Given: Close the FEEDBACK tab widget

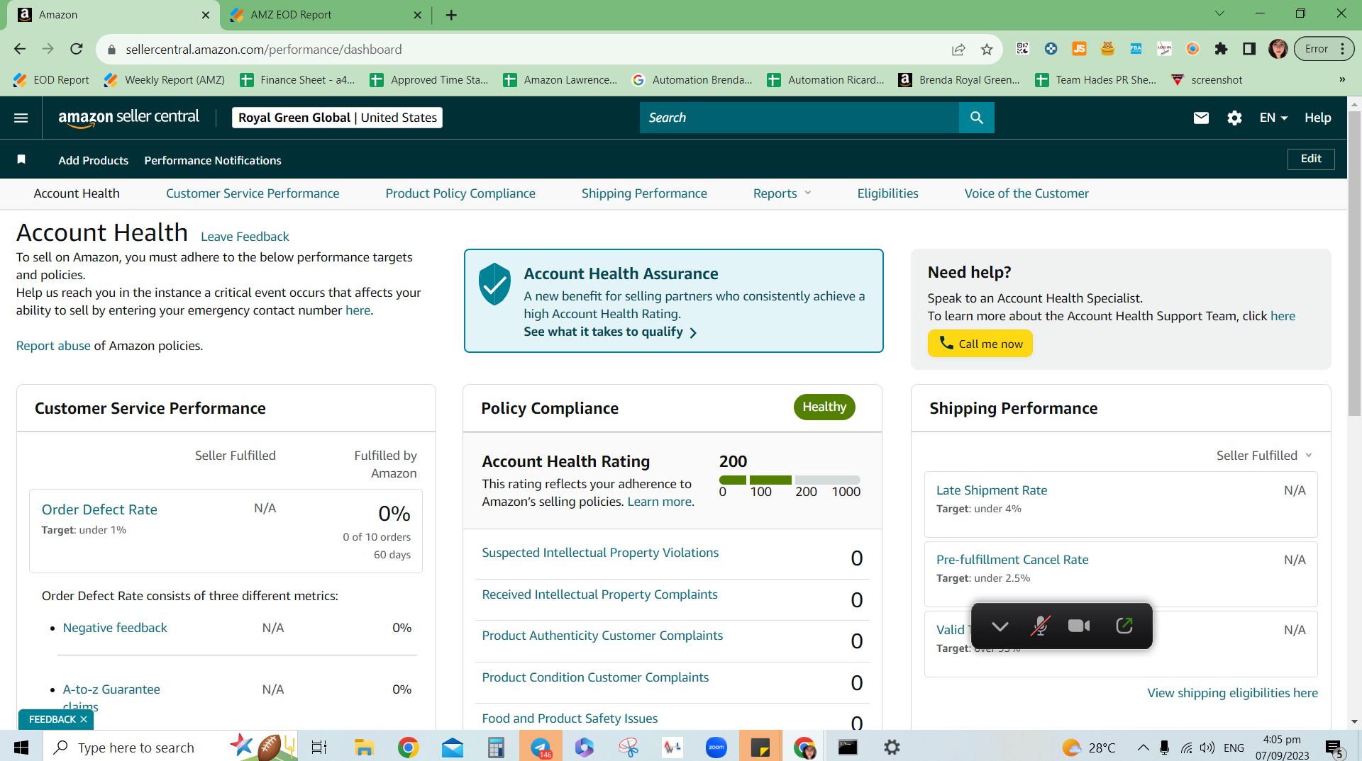Looking at the screenshot, I should pos(84,719).
